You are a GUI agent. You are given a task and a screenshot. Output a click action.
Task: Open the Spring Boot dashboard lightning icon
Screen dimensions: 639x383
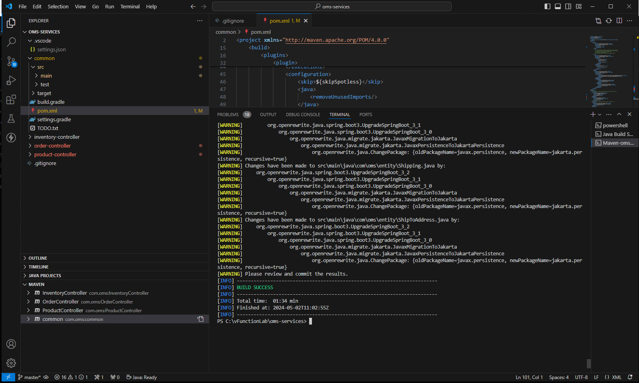[11, 138]
